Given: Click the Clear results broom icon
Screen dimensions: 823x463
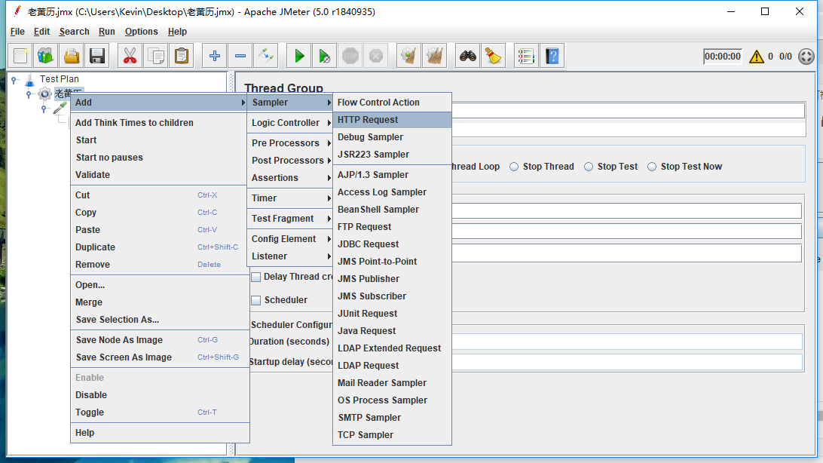Looking at the screenshot, I should (x=408, y=56).
